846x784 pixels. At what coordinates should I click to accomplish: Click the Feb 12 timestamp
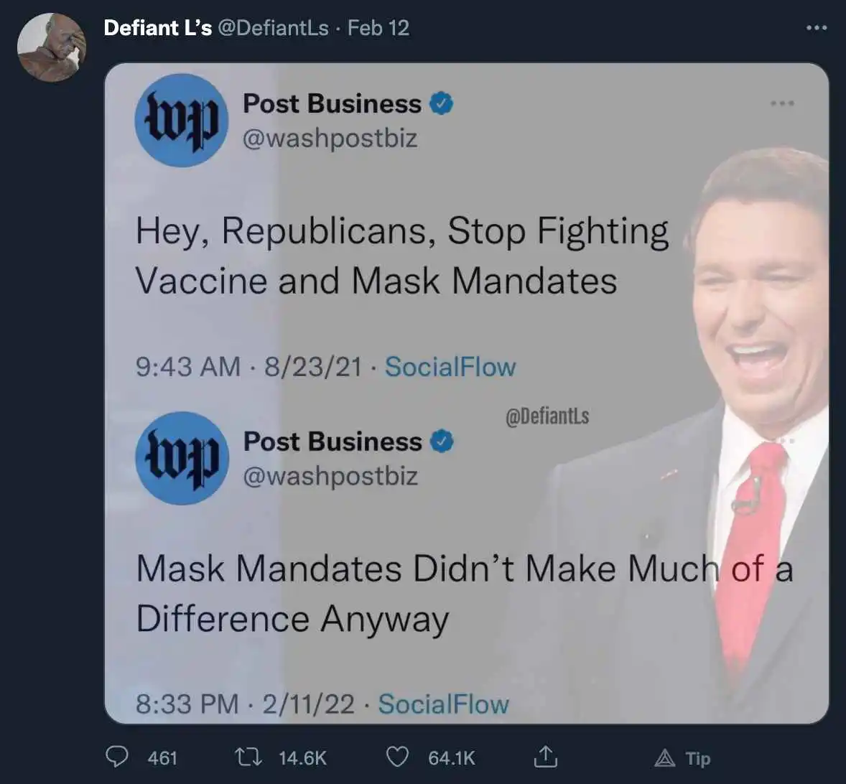tap(378, 28)
